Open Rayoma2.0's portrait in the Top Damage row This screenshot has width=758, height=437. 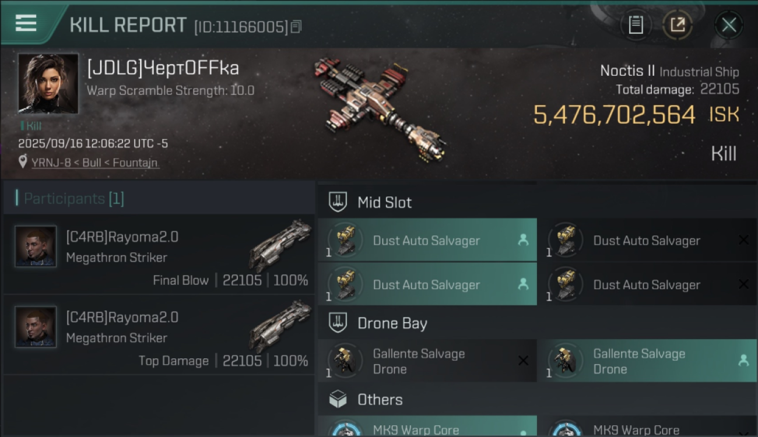[x=36, y=327]
